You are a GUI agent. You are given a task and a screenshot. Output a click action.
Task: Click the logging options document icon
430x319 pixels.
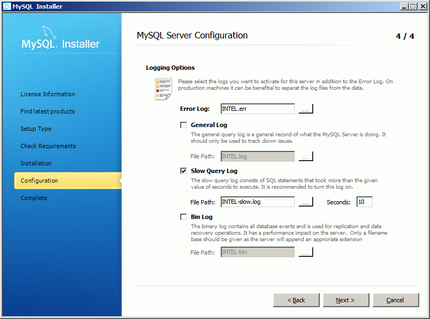[163, 89]
